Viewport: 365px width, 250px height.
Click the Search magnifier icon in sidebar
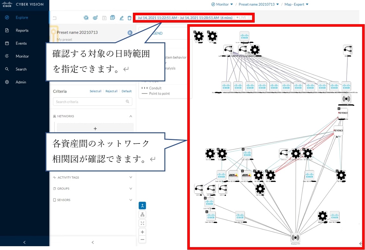[7, 69]
